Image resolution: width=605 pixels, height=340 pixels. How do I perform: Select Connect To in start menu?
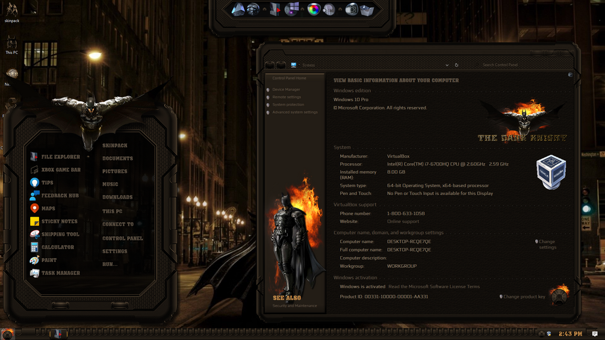pos(117,224)
